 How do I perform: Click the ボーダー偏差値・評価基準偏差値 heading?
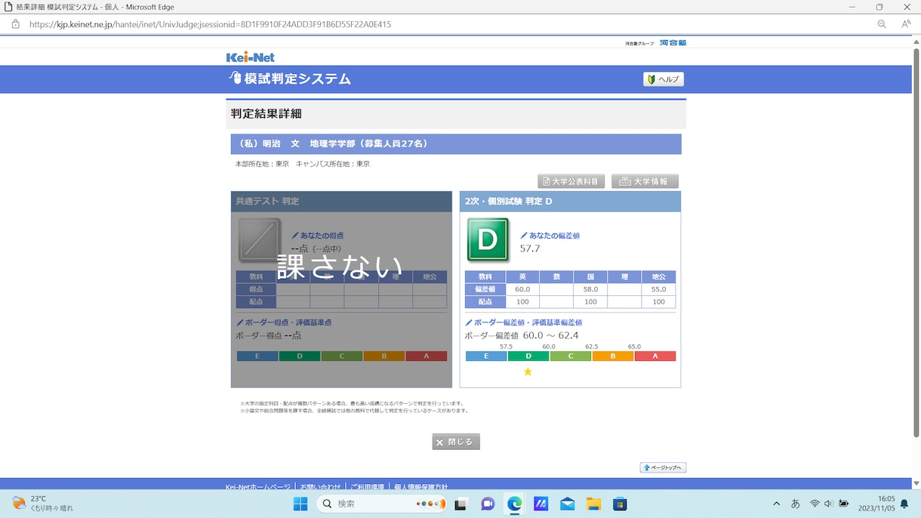[x=528, y=322]
